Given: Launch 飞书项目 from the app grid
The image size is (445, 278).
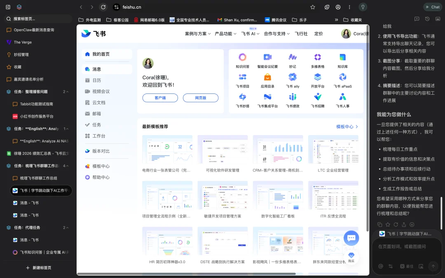Looking at the screenshot, I should pos(242,77).
